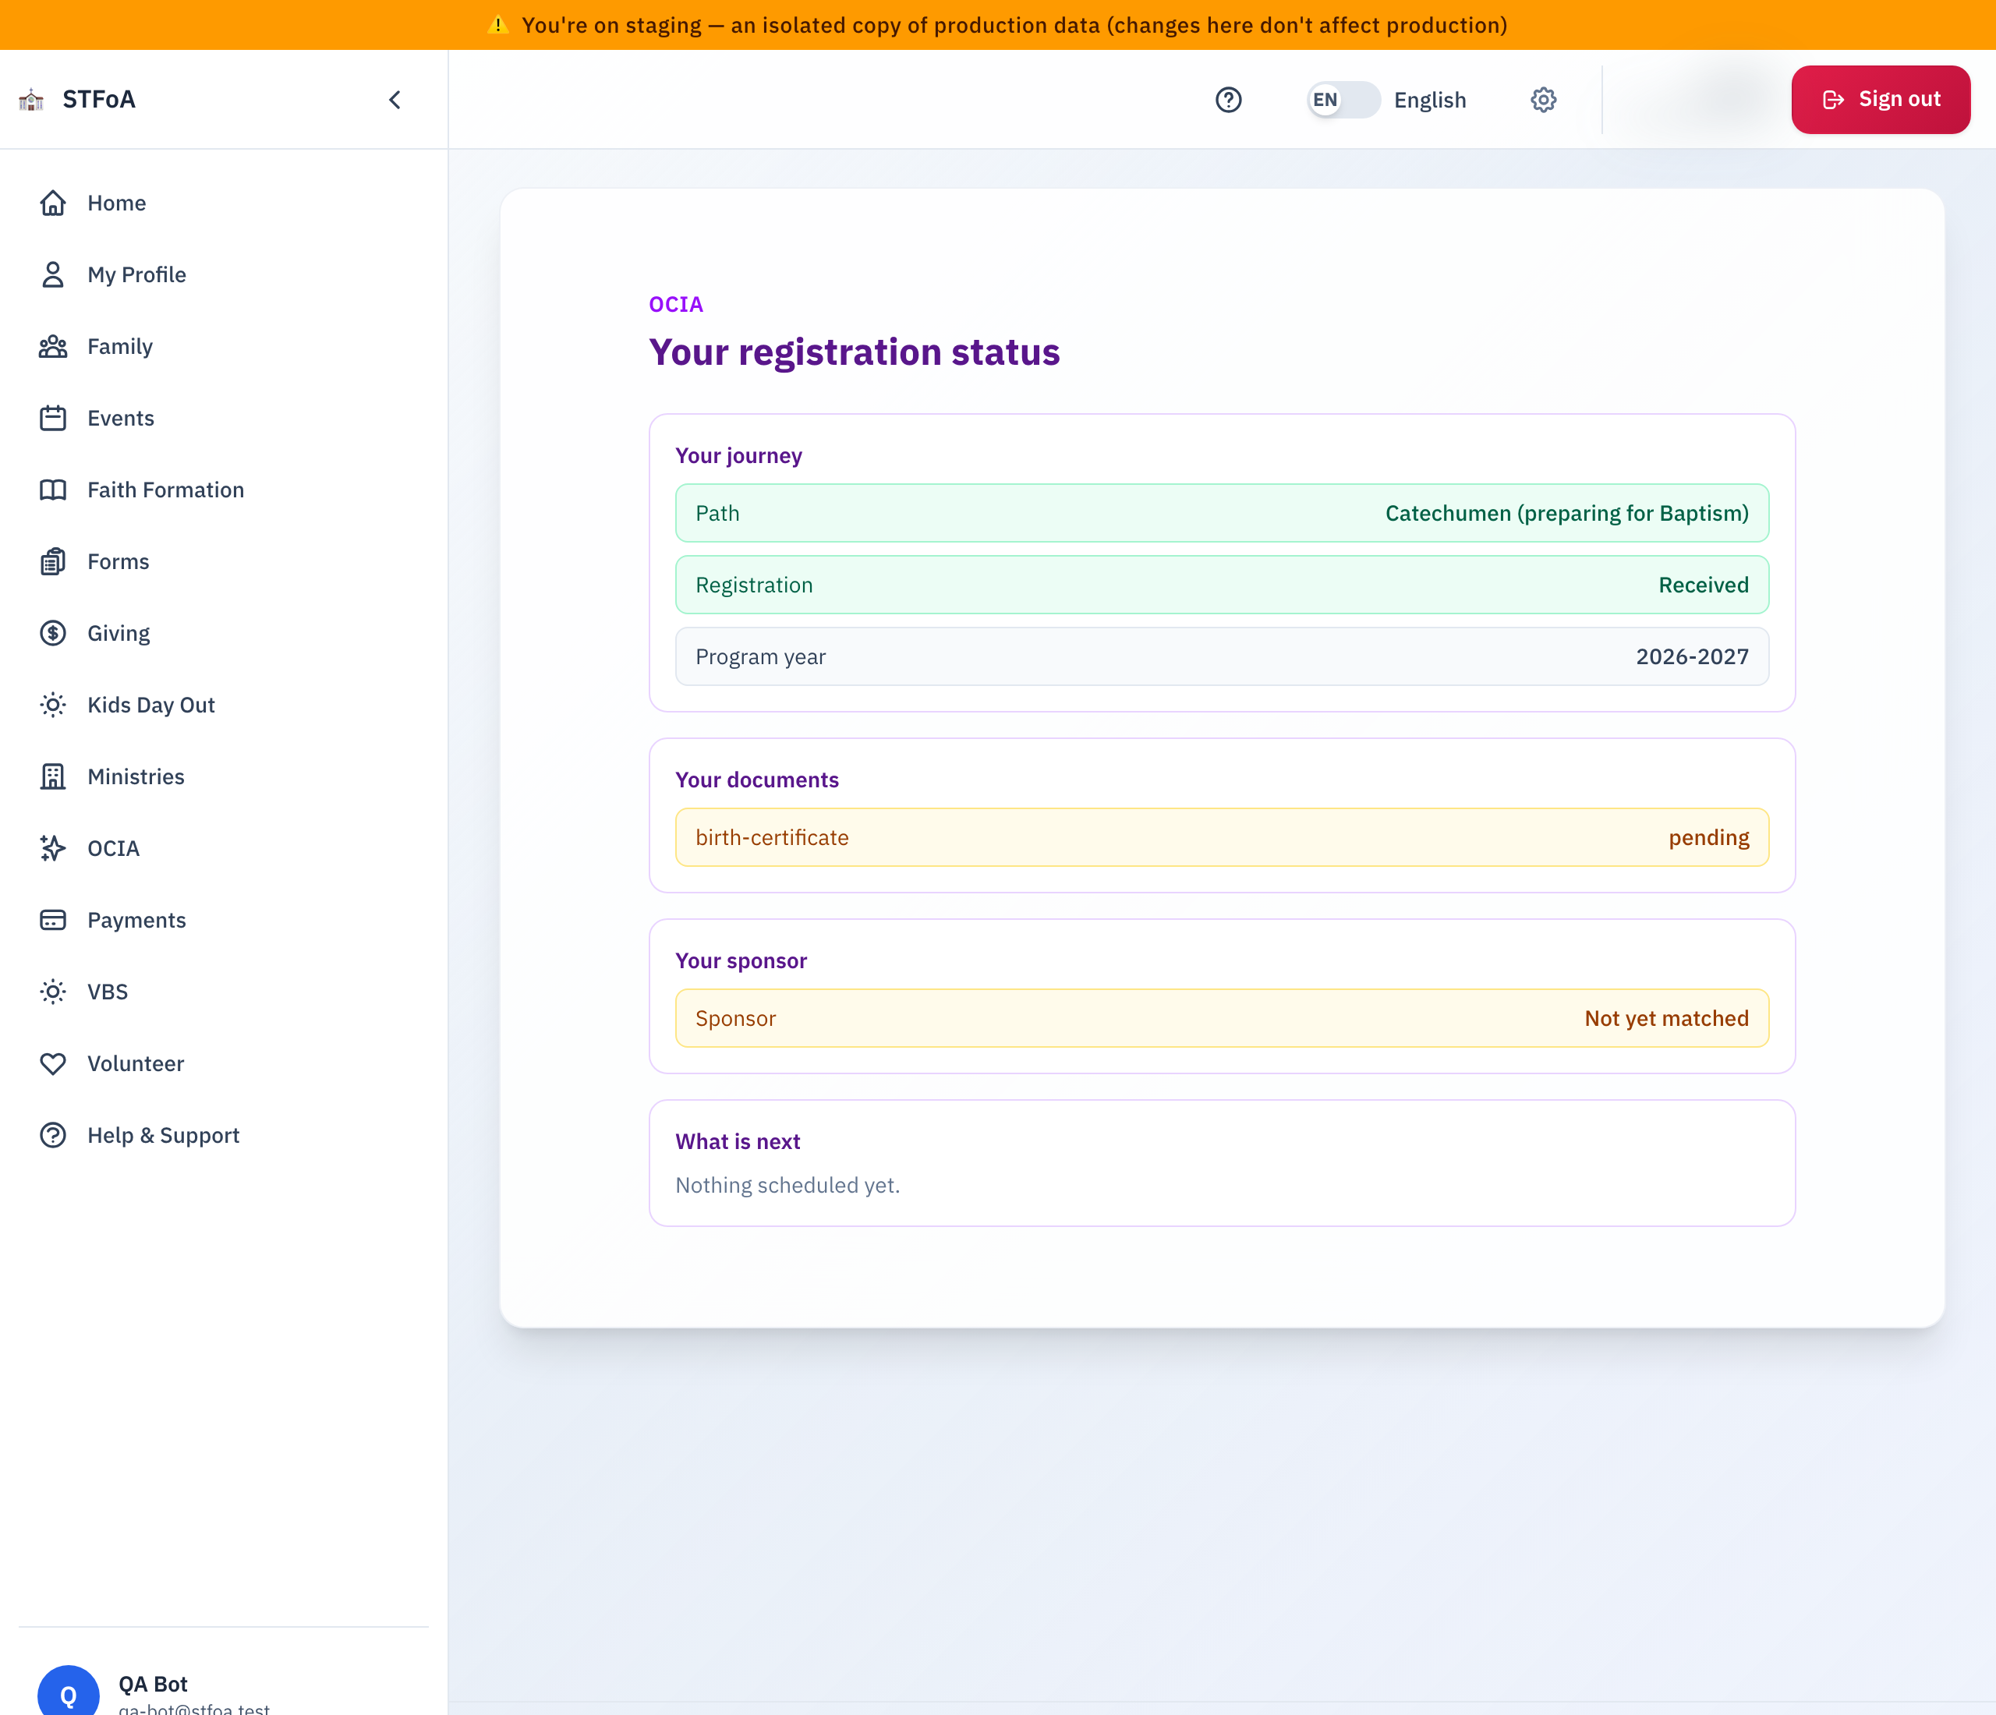1996x1715 pixels.
Task: Click the "Your journey" section title
Action: 738,455
